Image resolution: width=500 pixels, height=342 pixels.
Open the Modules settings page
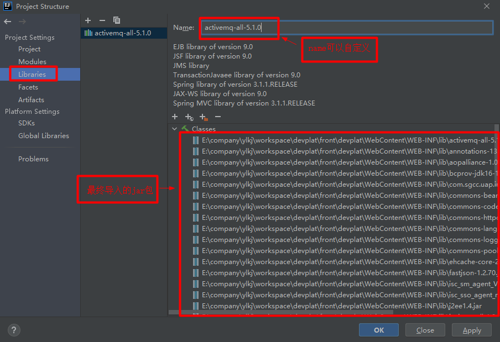(x=32, y=61)
